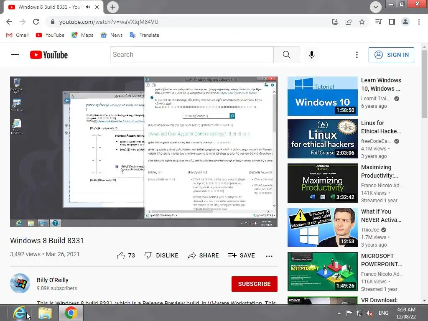The width and height of the screenshot is (428, 321).
Task: Show hidden tray icons arrow
Action: point(339,313)
